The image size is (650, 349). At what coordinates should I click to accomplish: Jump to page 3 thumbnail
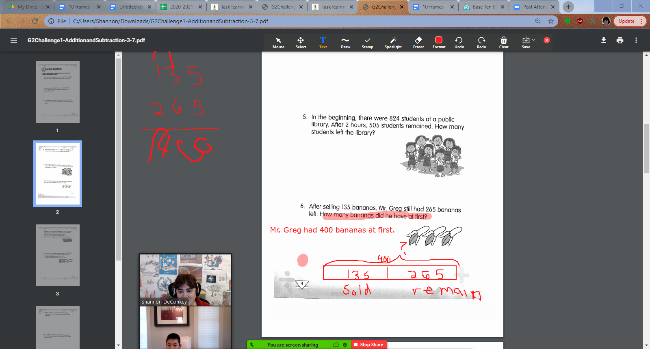click(58, 255)
